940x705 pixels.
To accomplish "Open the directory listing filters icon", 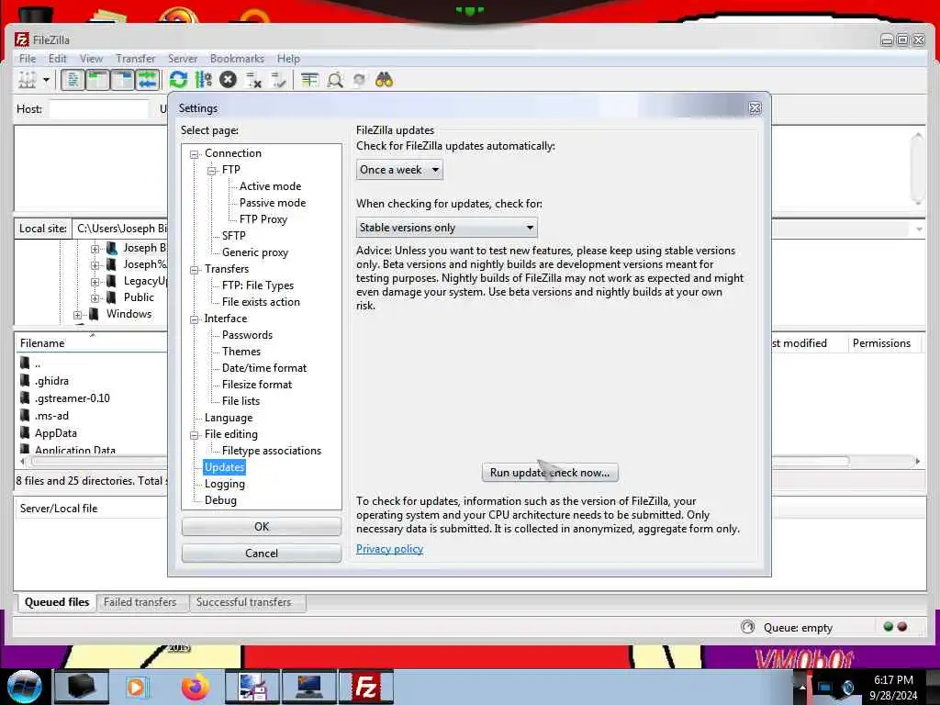I will [309, 80].
